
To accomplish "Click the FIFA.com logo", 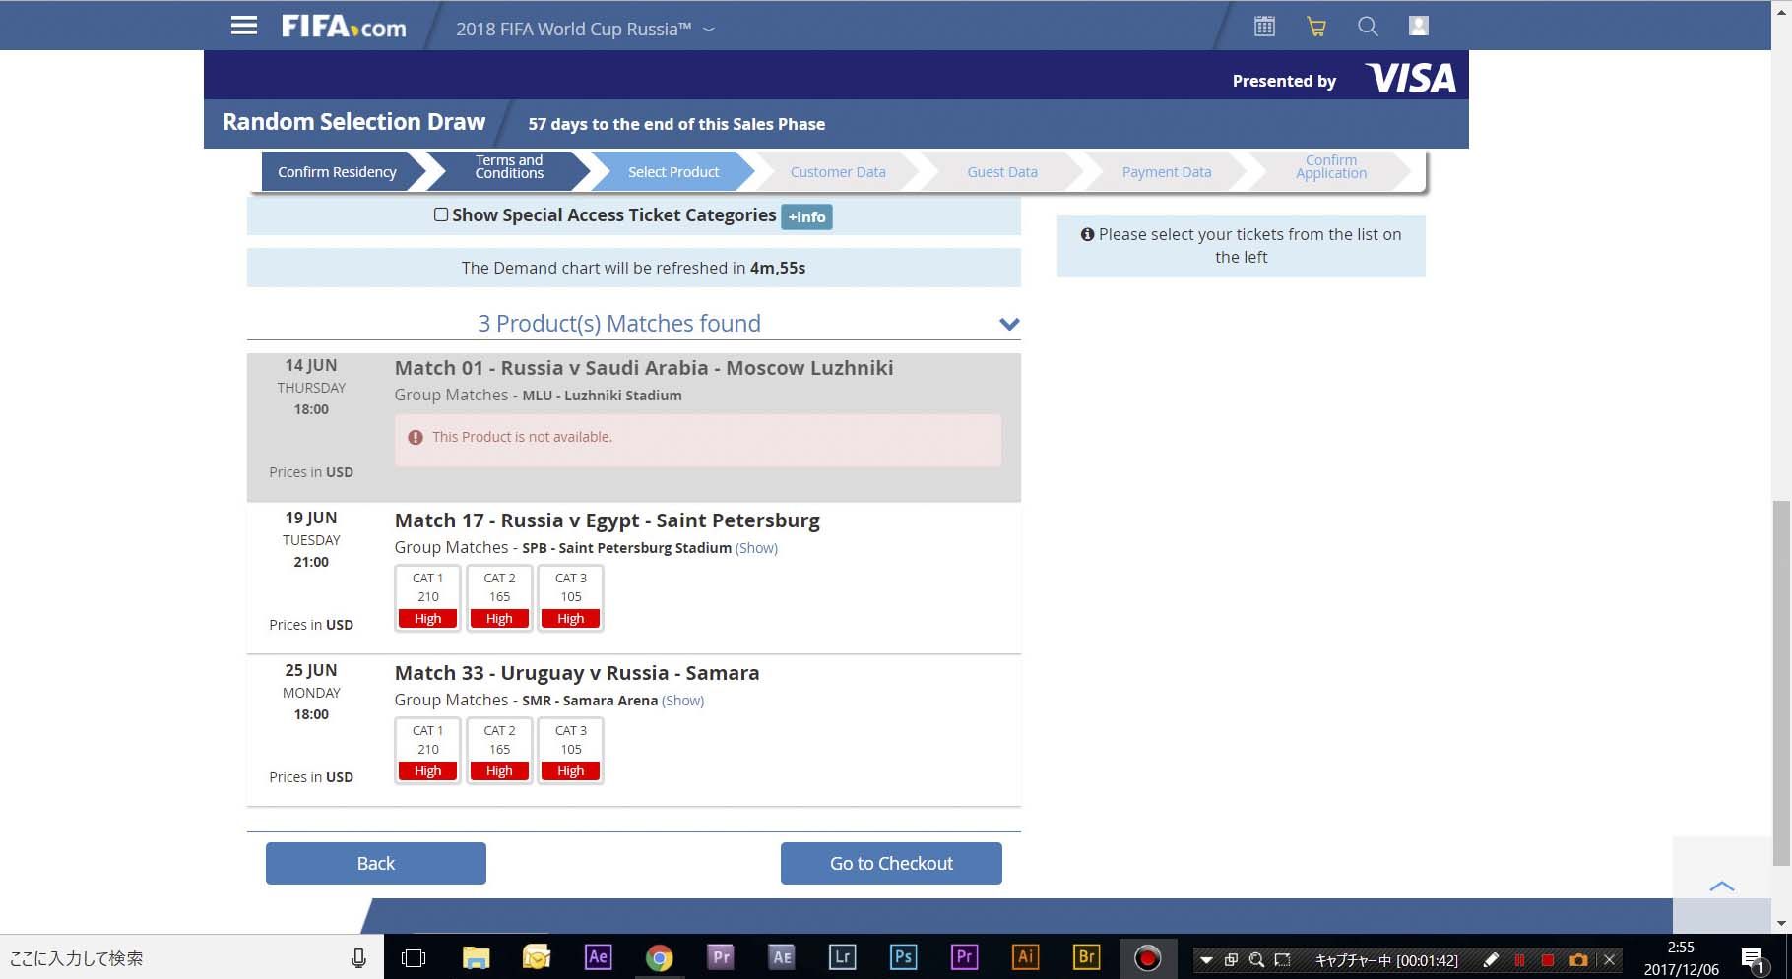I will coord(344,27).
